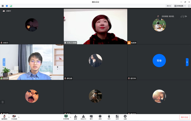Go to next page of participants
Image resolution: width=191 pixels, height=121 pixels.
click(187, 62)
